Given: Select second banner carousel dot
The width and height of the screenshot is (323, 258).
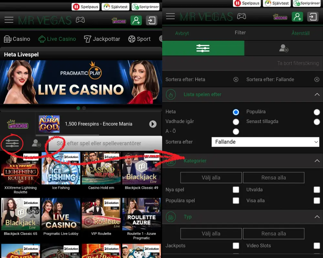Looking at the screenshot, I should [84, 108].
